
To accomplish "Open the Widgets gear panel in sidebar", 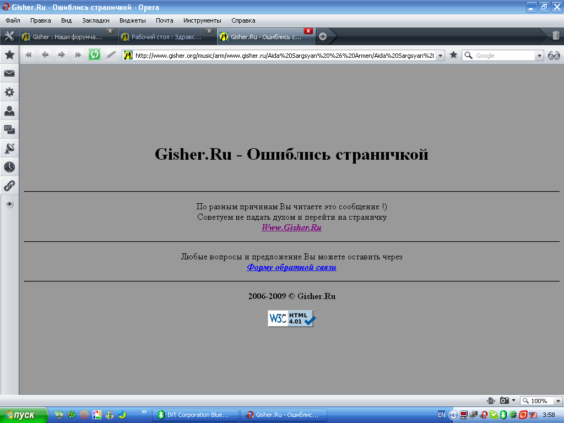I will (x=9, y=92).
